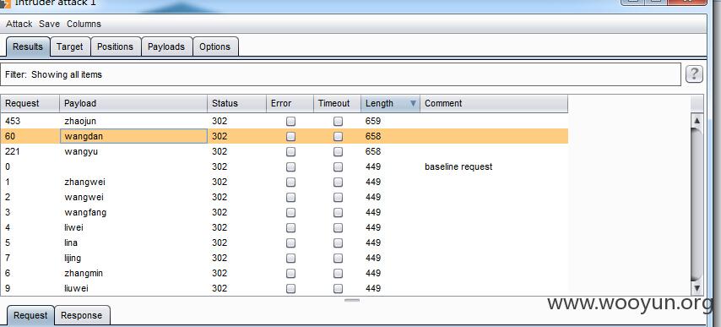Sort by the Request column header

coord(30,103)
